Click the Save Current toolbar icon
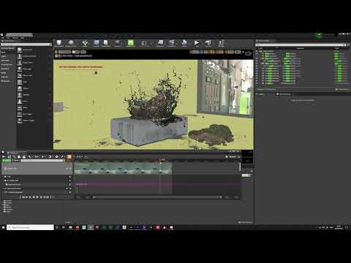The image size is (351, 263). pyautogui.click(x=58, y=43)
